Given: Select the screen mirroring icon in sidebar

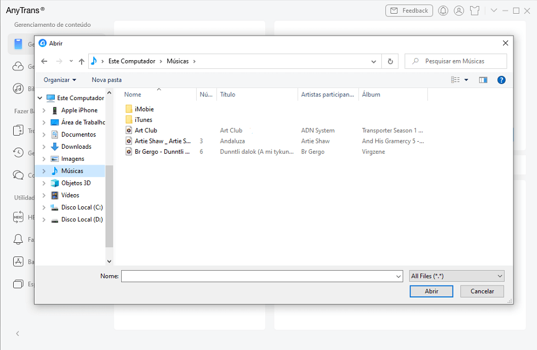Looking at the screenshot, I should pos(18,284).
